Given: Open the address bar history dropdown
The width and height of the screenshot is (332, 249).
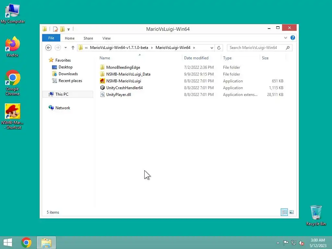Looking at the screenshot, I should 212,48.
